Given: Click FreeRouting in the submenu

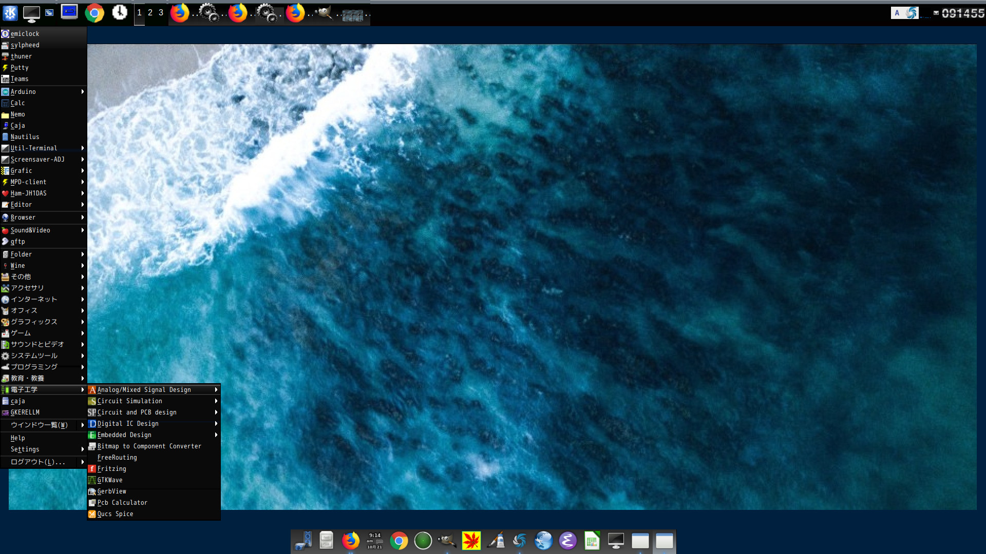Looking at the screenshot, I should point(117,457).
